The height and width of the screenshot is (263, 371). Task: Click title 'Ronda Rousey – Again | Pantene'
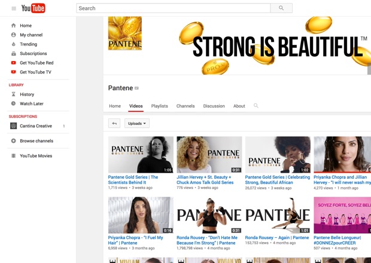(277, 238)
